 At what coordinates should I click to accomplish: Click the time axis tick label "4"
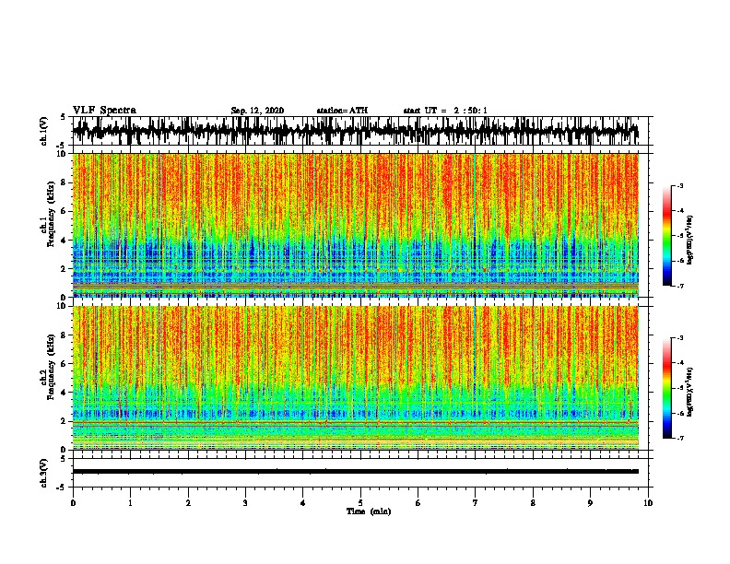click(303, 503)
